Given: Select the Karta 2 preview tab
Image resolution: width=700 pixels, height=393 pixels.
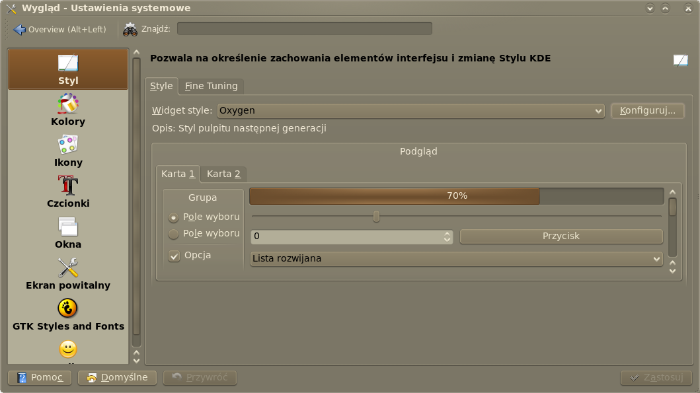Looking at the screenshot, I should 223,174.
